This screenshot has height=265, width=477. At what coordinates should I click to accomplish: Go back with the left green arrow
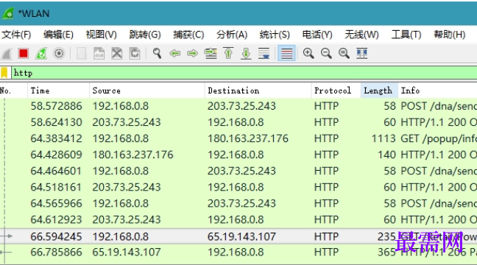click(174, 54)
